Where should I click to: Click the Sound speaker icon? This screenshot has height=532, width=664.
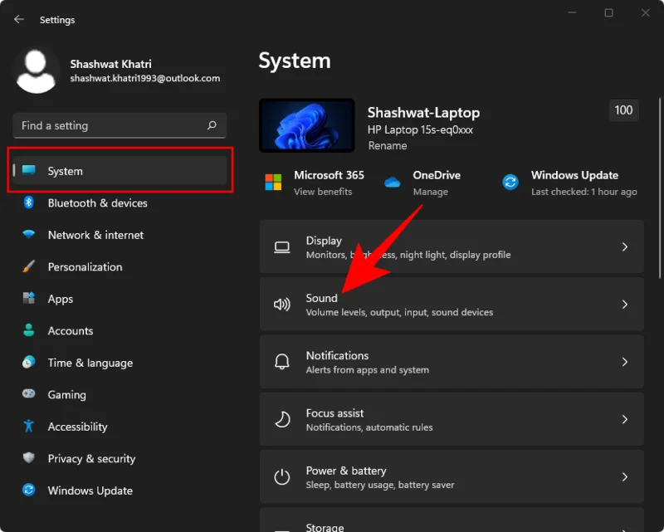[x=282, y=304]
